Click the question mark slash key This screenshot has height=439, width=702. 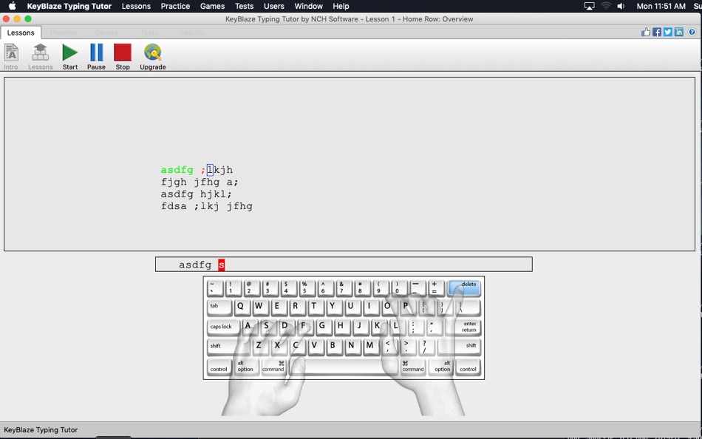426,347
